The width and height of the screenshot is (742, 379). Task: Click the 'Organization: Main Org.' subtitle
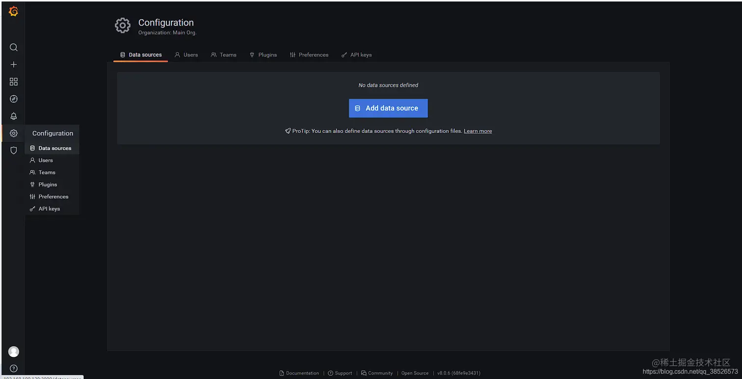(167, 33)
